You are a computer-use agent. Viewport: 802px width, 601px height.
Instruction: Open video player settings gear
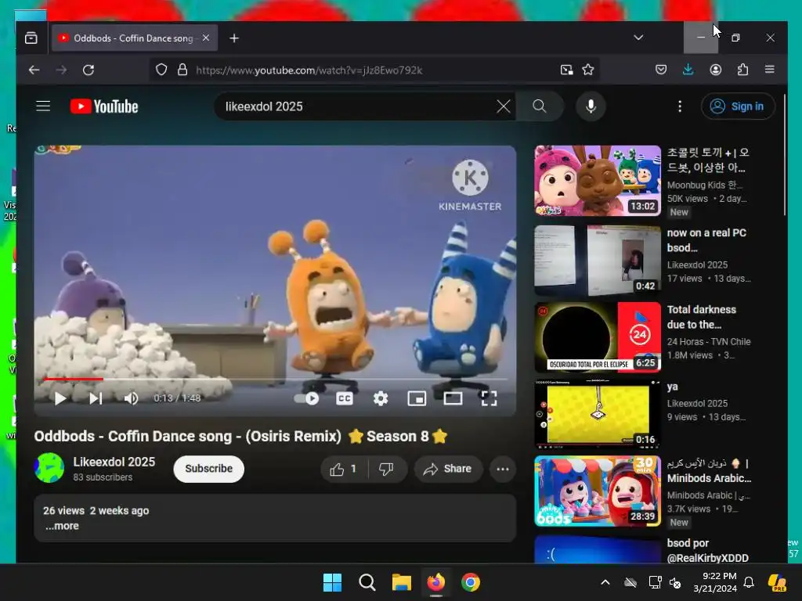381,398
